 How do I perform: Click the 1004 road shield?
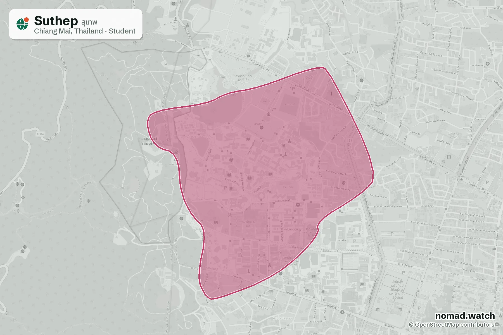tap(40, 134)
